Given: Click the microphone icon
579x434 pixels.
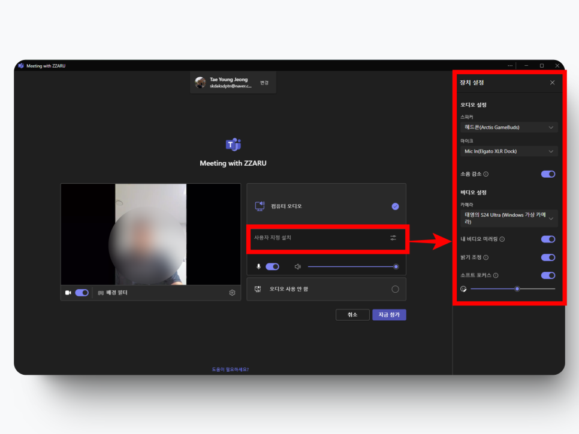Looking at the screenshot, I should coord(258,266).
